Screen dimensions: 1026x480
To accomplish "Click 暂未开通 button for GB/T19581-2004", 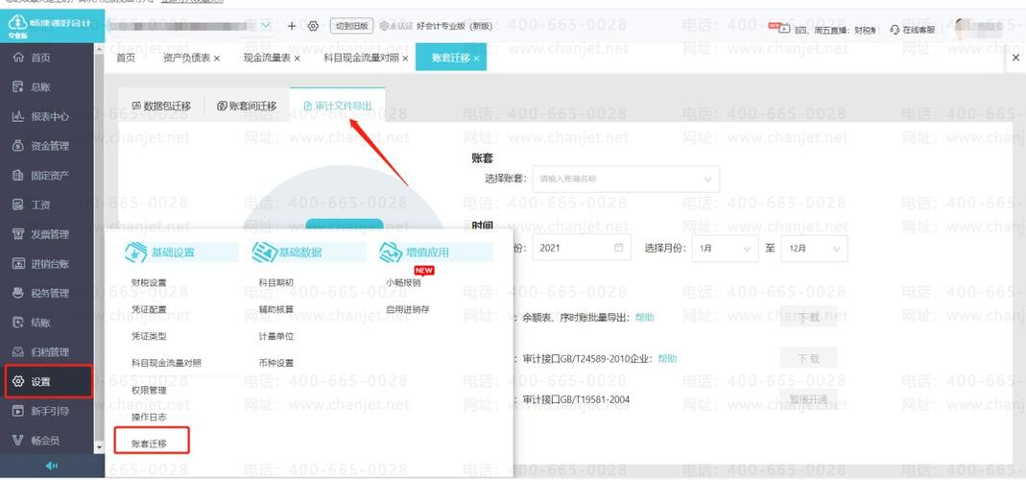I will coord(808,398).
